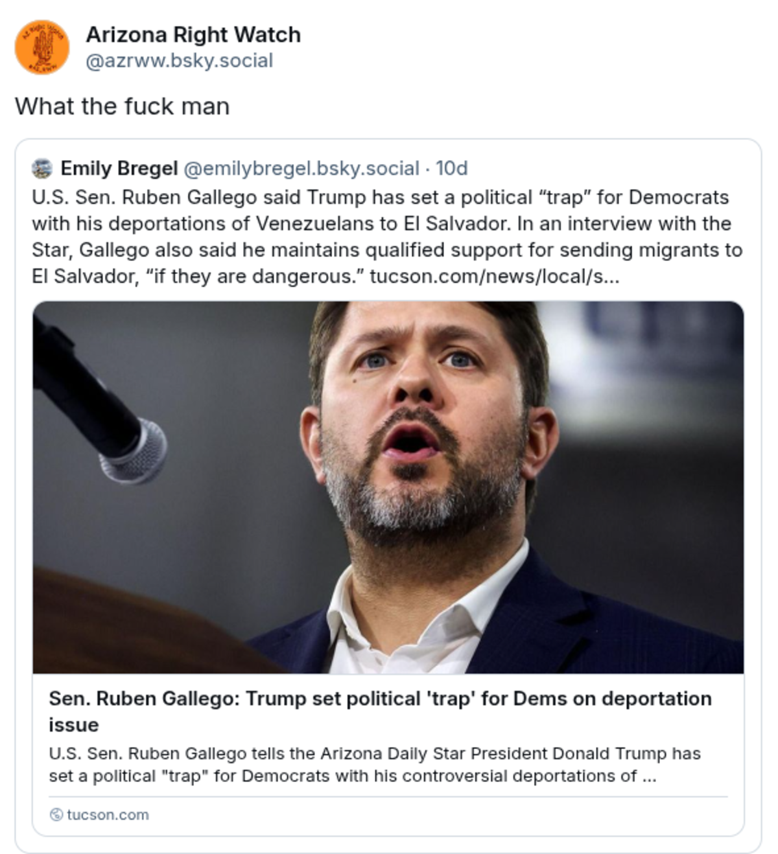This screenshot has width=778, height=854.
Task: Click the @azrww.bsky.social handle
Action: coord(179,60)
